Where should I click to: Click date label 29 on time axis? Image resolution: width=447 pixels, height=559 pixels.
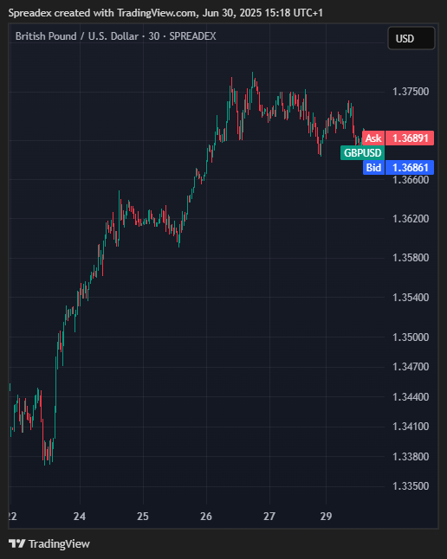(326, 517)
